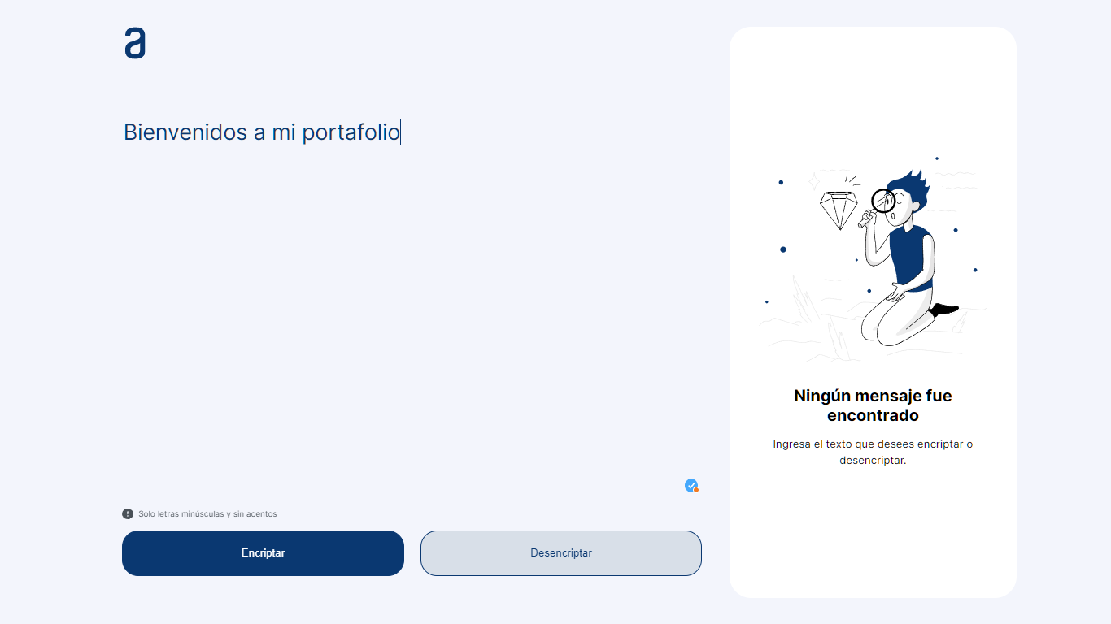Click the exclamation warning icon

[128, 513]
